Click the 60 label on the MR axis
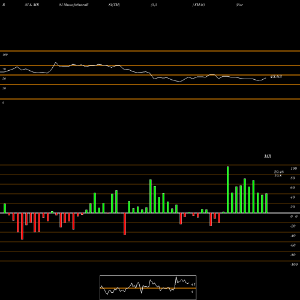Image resolution: width=300 pixels, height=300 pixels. click(293, 188)
